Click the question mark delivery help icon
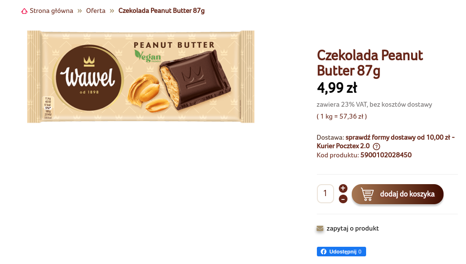 click(x=376, y=146)
